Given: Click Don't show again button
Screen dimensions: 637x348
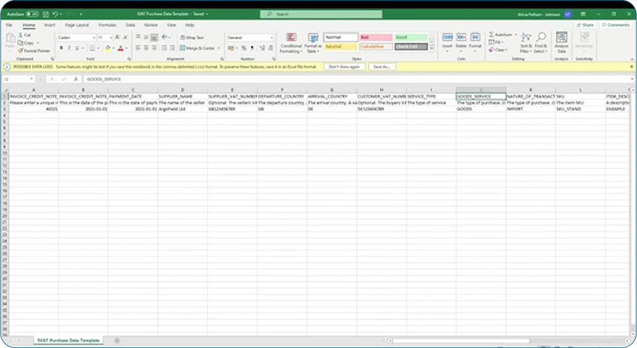Looking at the screenshot, I should click(344, 67).
